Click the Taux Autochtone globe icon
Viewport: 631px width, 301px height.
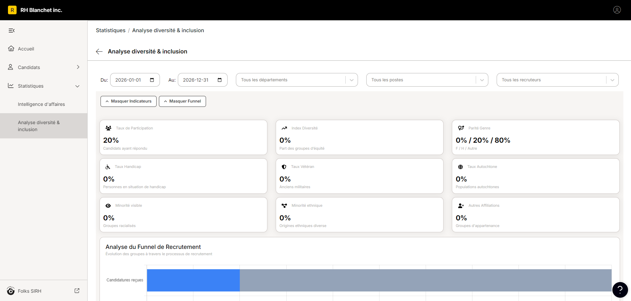pos(460,167)
